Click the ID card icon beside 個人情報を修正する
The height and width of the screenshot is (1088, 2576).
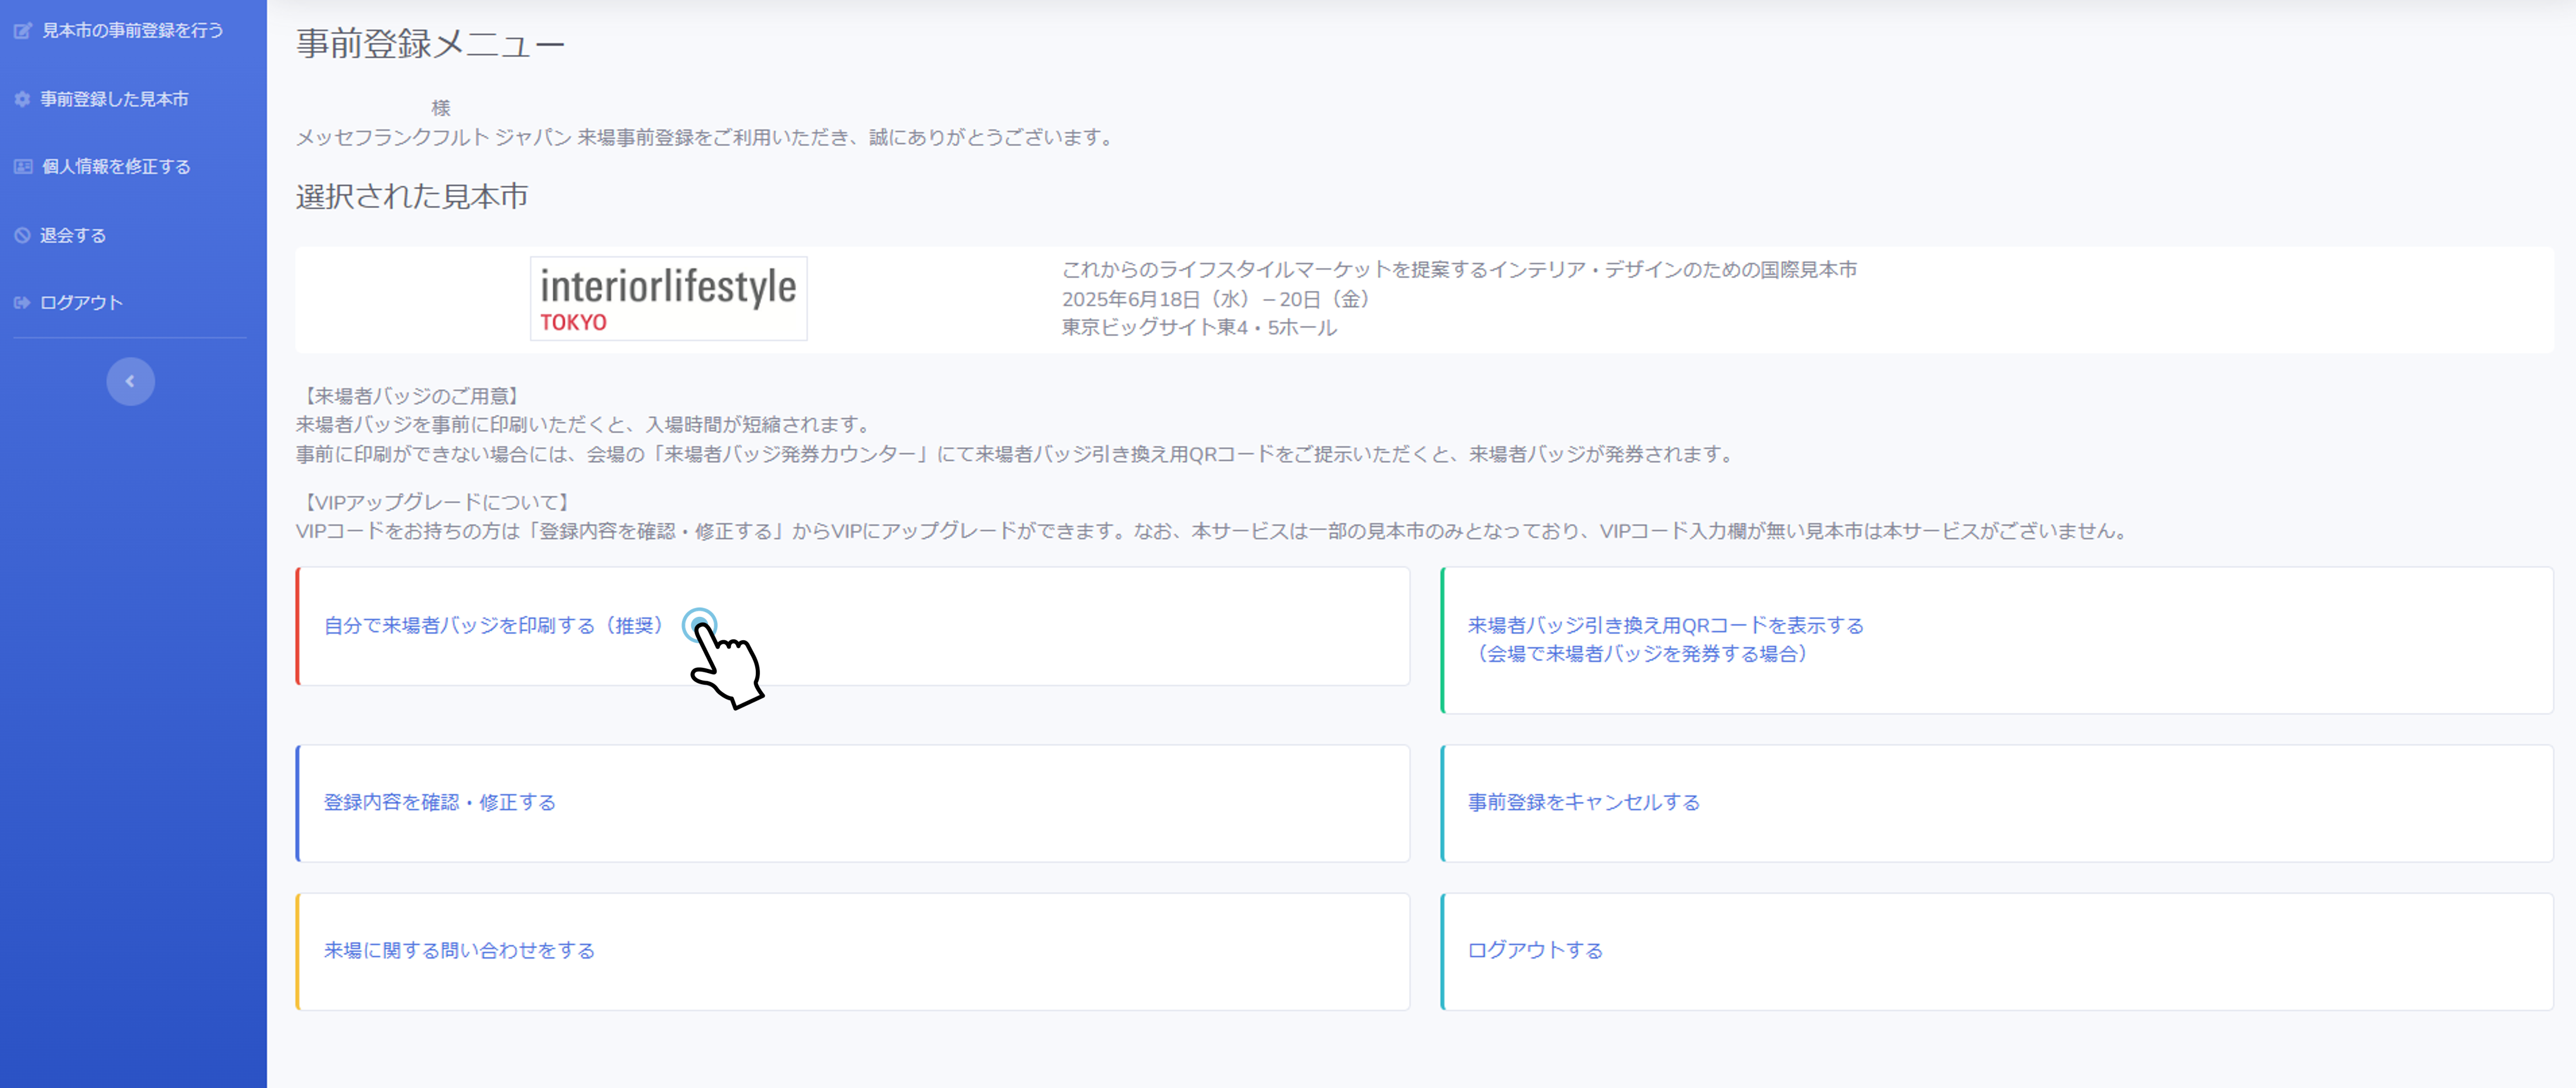tap(23, 167)
